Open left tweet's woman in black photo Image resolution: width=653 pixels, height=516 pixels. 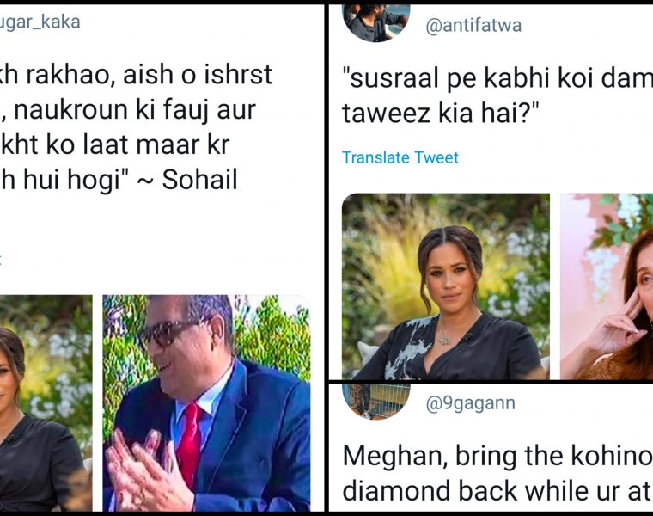[x=46, y=402]
